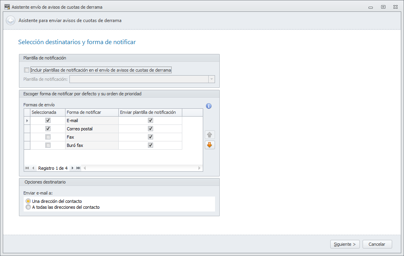Check Seleccionada for Buró fax row

click(x=48, y=145)
